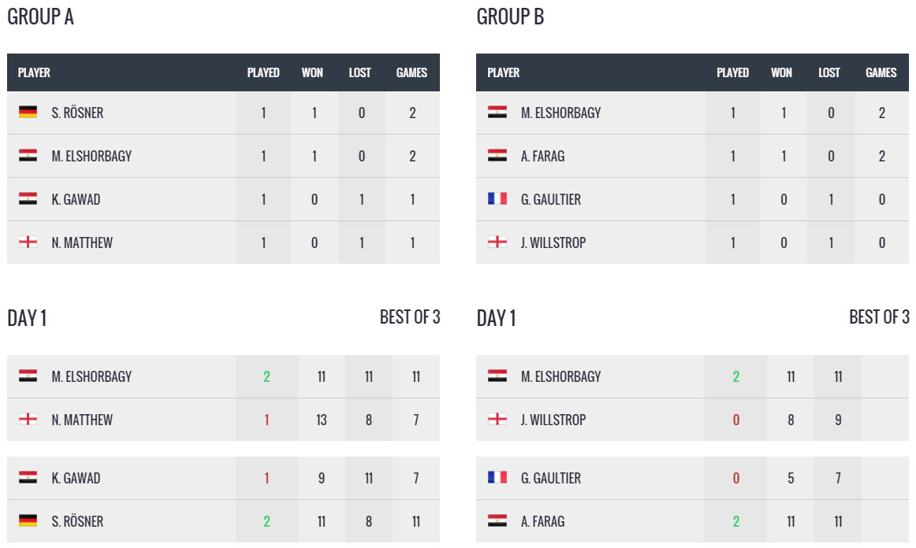The height and width of the screenshot is (548, 916).
Task: Open A. Farag's name in Day 1 results
Action: [x=542, y=521]
